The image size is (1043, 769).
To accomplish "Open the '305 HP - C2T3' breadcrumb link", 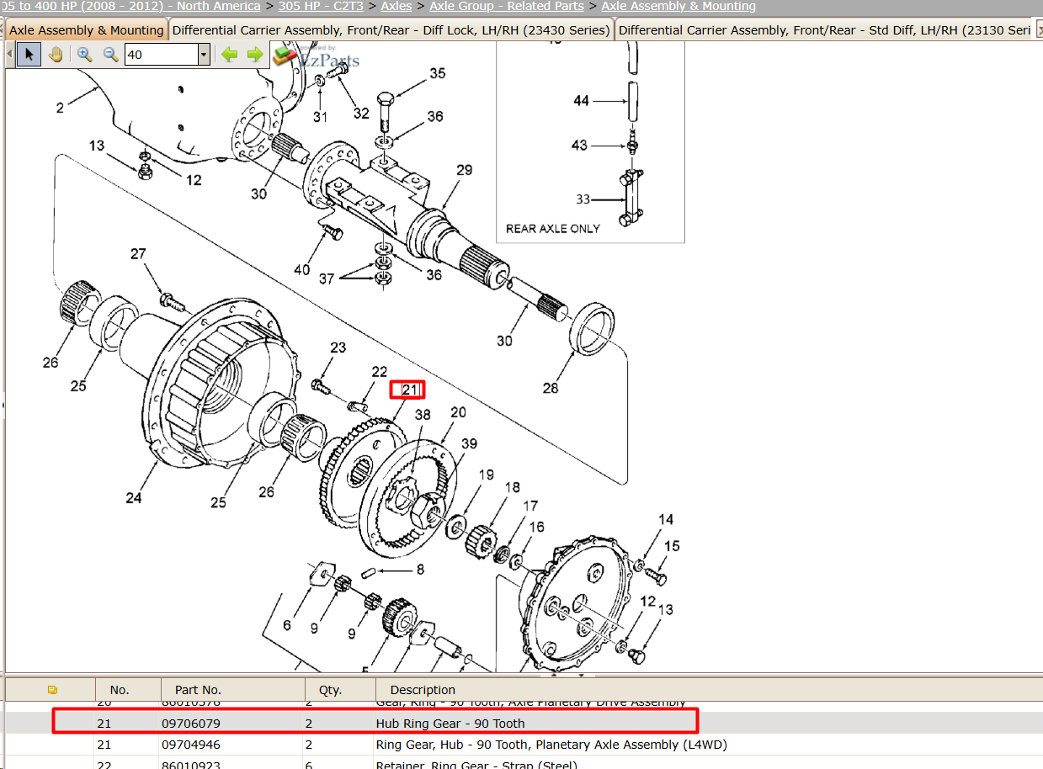I will [x=321, y=6].
